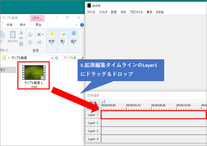Switch to the 表示 ribbon tab in Explorer
The height and width of the screenshot is (146, 207).
coord(23,25)
